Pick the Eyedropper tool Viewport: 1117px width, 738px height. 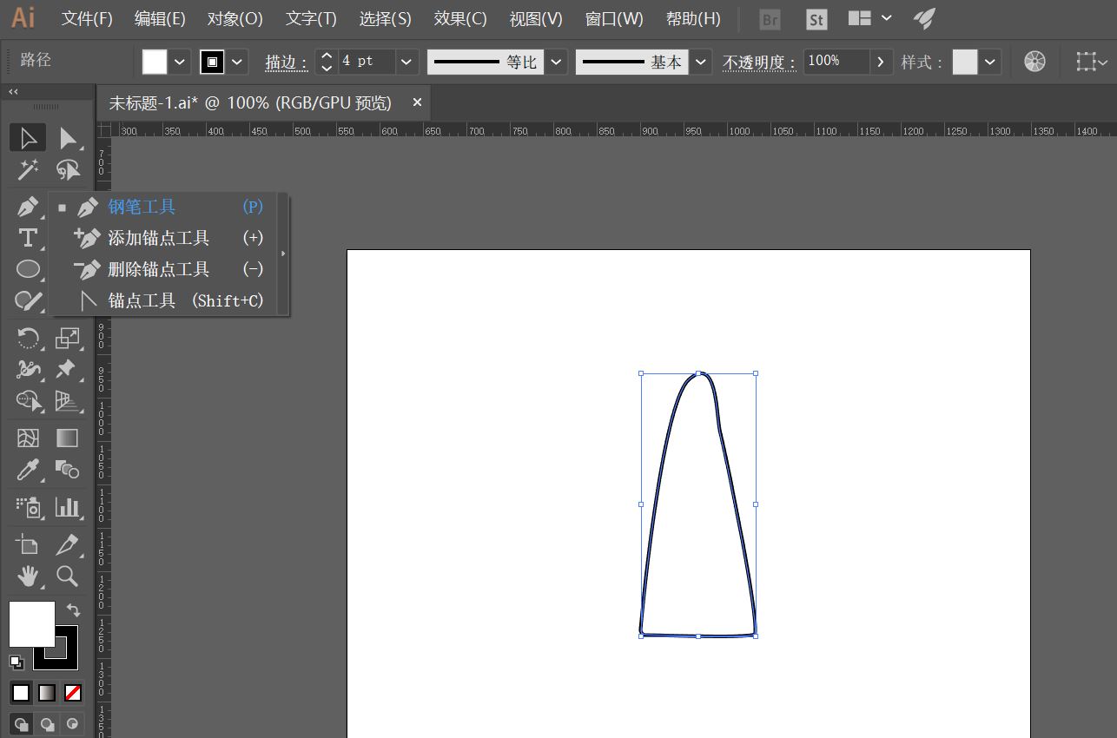[x=28, y=470]
